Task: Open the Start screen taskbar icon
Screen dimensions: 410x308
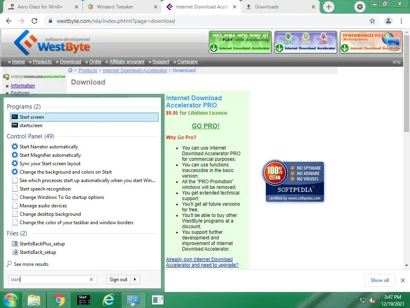Action: (x=84, y=300)
